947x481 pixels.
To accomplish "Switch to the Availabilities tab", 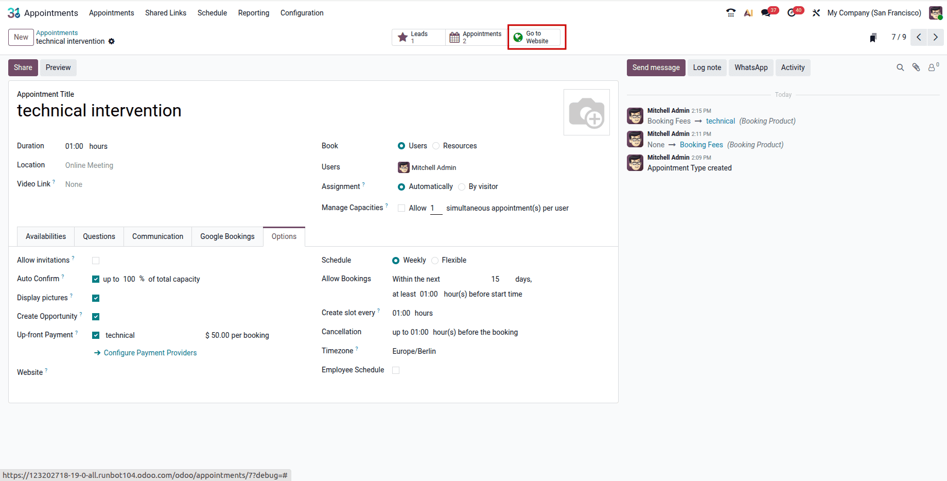I will coord(46,236).
